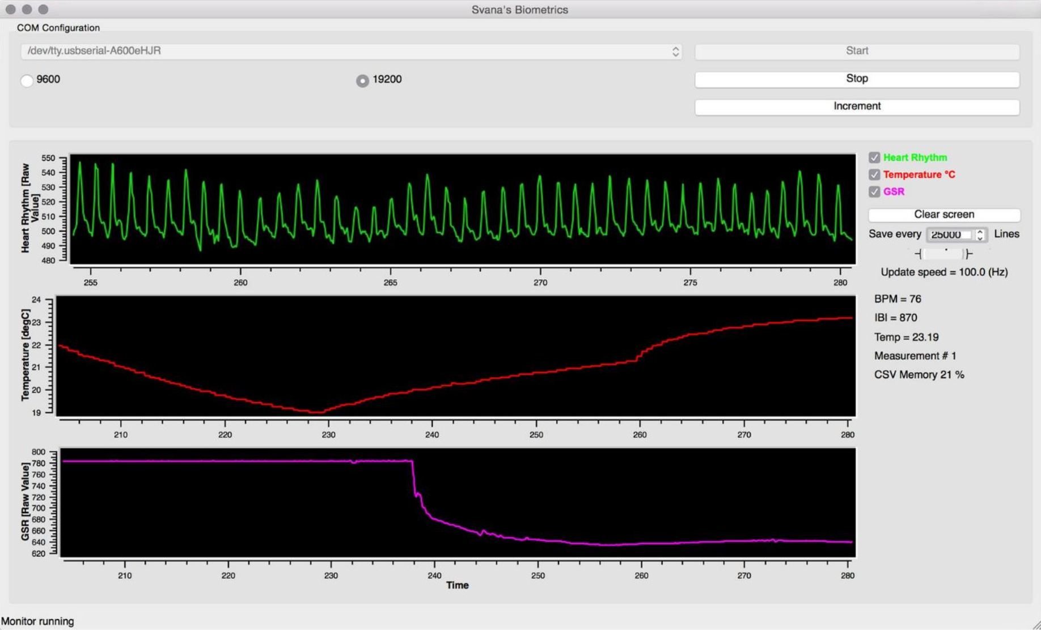This screenshot has height=631, width=1041.
Task: Uncheck the GSR checkbox
Action: coord(874,193)
